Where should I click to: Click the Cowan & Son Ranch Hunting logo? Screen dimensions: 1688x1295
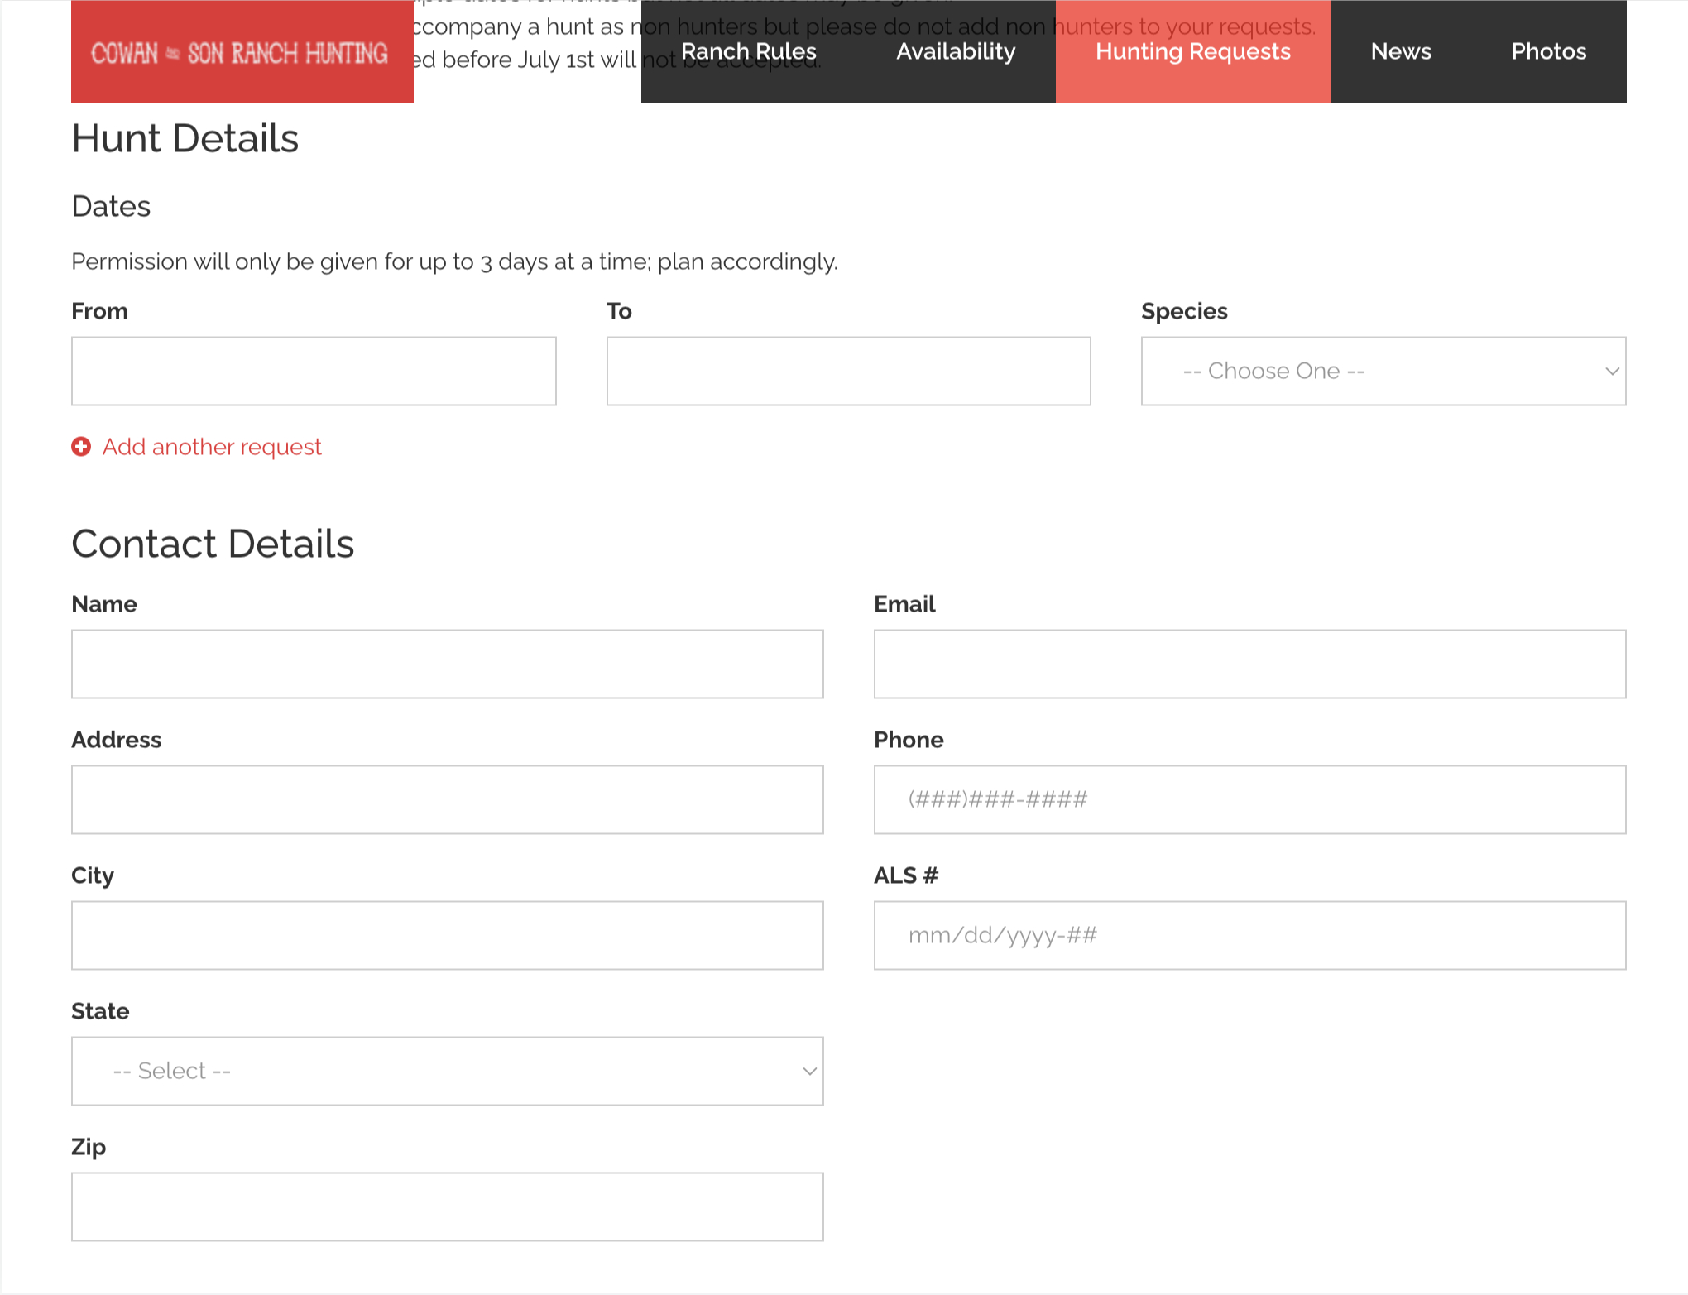242,52
